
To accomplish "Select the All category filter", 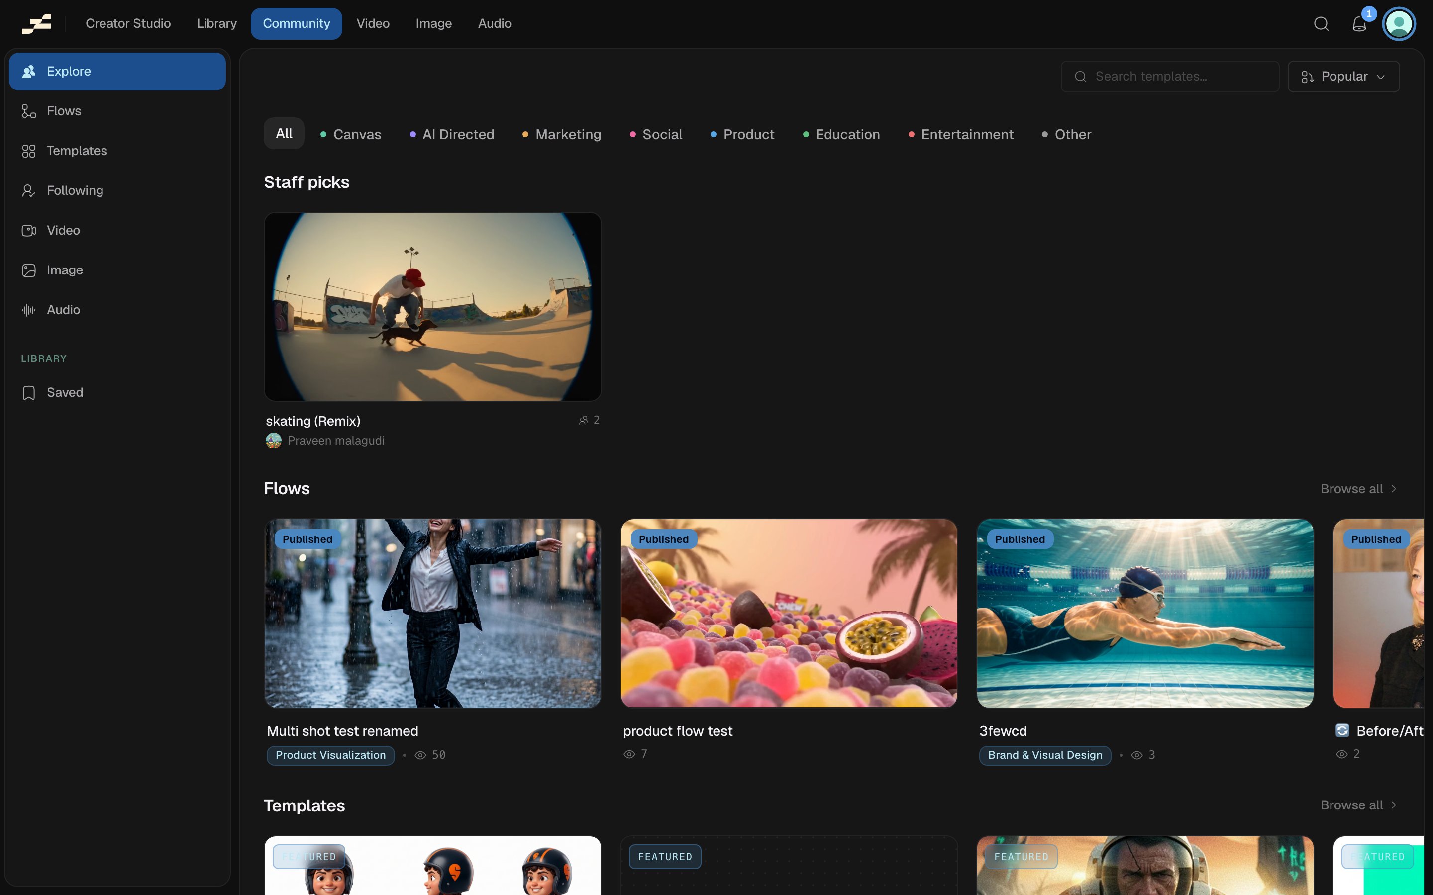I will tap(284, 134).
